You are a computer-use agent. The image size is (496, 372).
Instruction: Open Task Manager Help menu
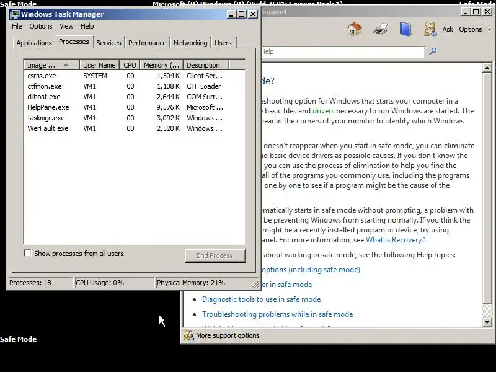tap(87, 26)
